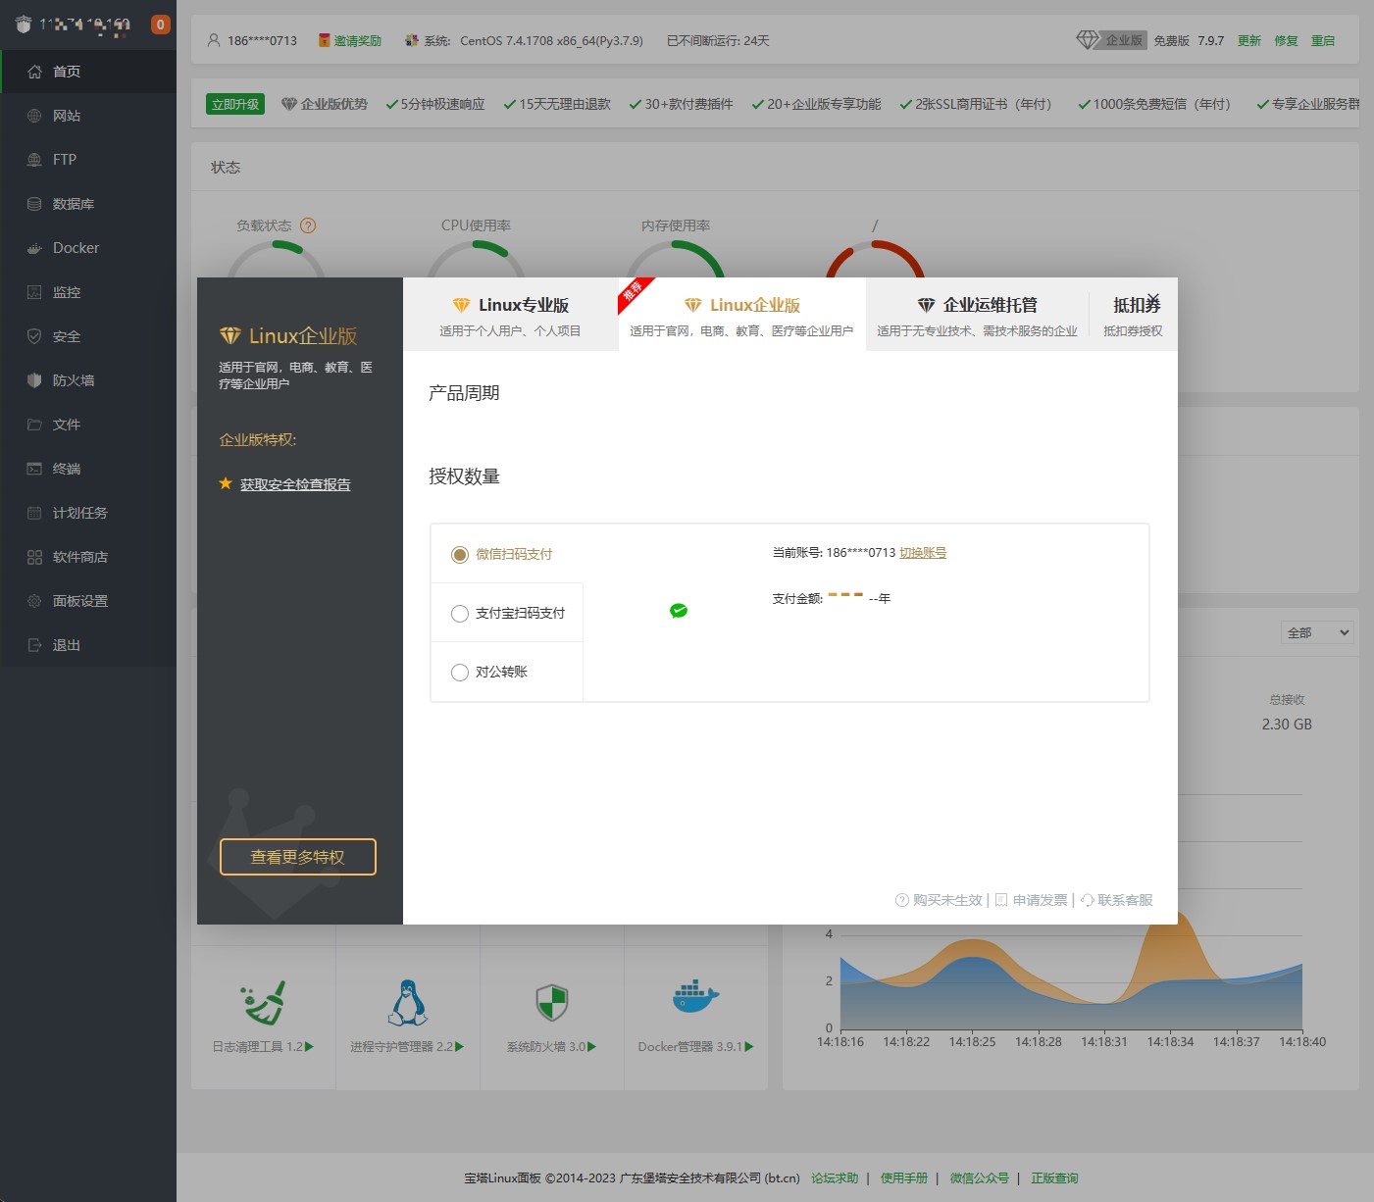1374x1202 pixels.
Task: Click the 微信公众号 footer link
Action: 979,1178
